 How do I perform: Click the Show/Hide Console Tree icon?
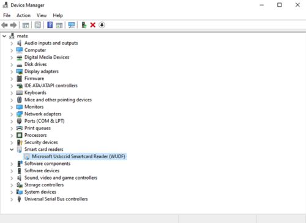coord(26,25)
